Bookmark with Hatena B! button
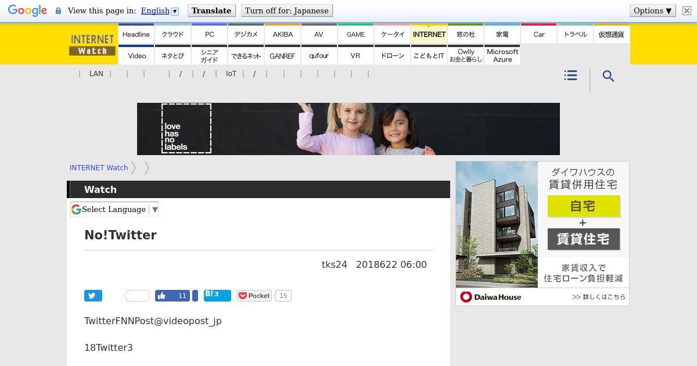 pos(217,295)
